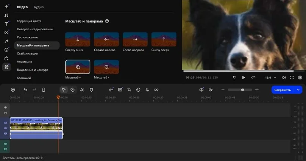The height and width of the screenshot is (161, 306).
Task: Click the record icon on timeline toolbar
Action: click(13, 90)
